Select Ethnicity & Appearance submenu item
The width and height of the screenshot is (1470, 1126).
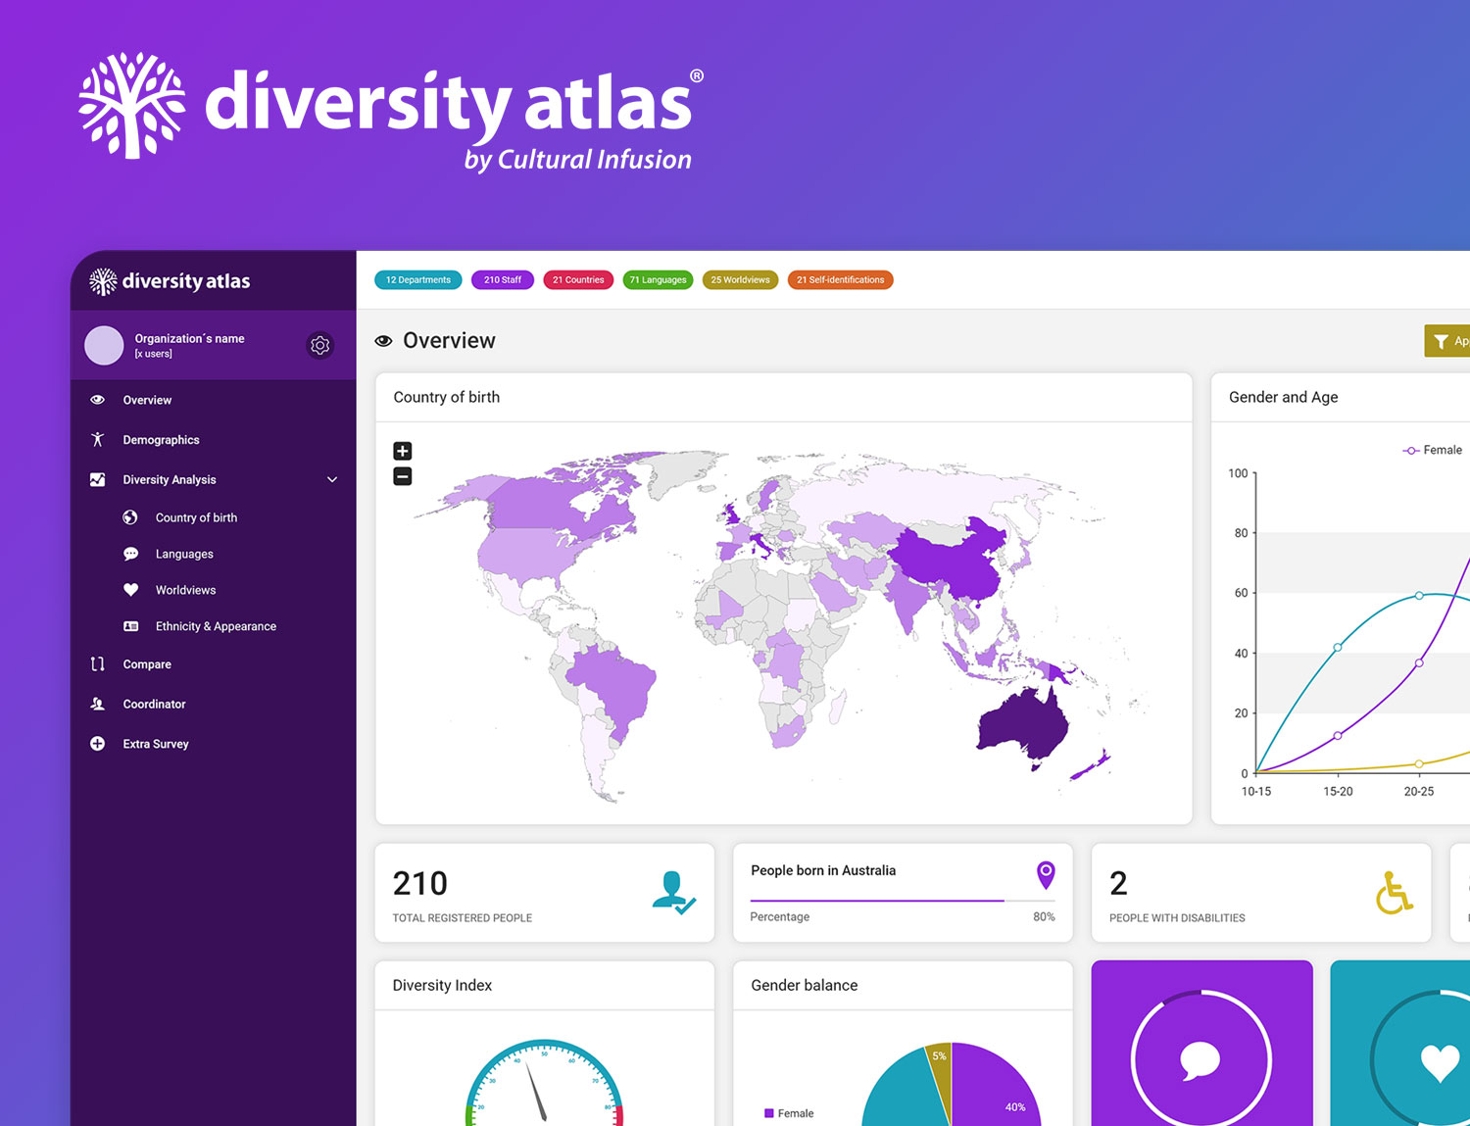click(x=214, y=626)
